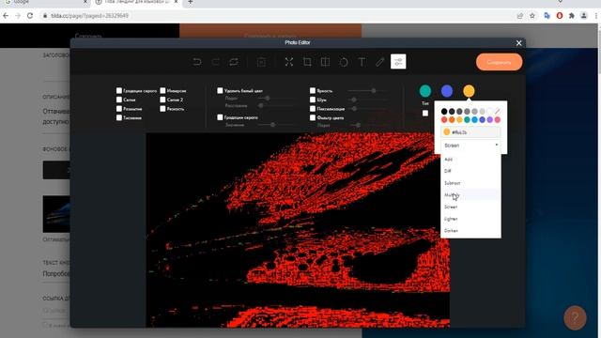Toggle the Фильтр цвета checkbox

coord(313,117)
